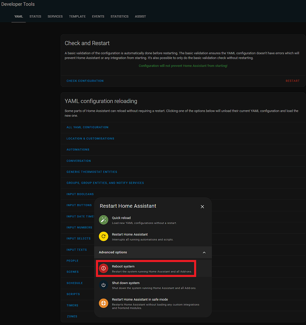Image resolution: width=306 pixels, height=325 pixels.
Task: Click the red Reboot system icon
Action: [x=103, y=268]
